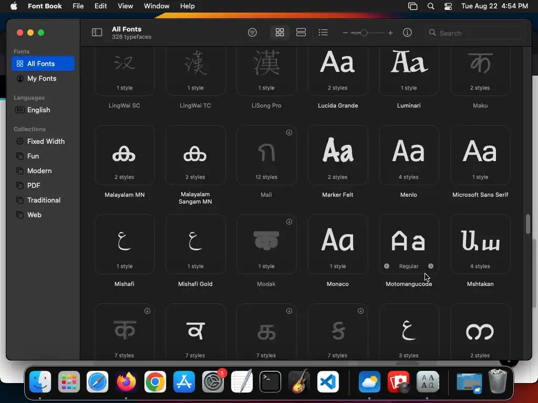Select the Marker Felt font preview
538x403 pixels.
338,155
